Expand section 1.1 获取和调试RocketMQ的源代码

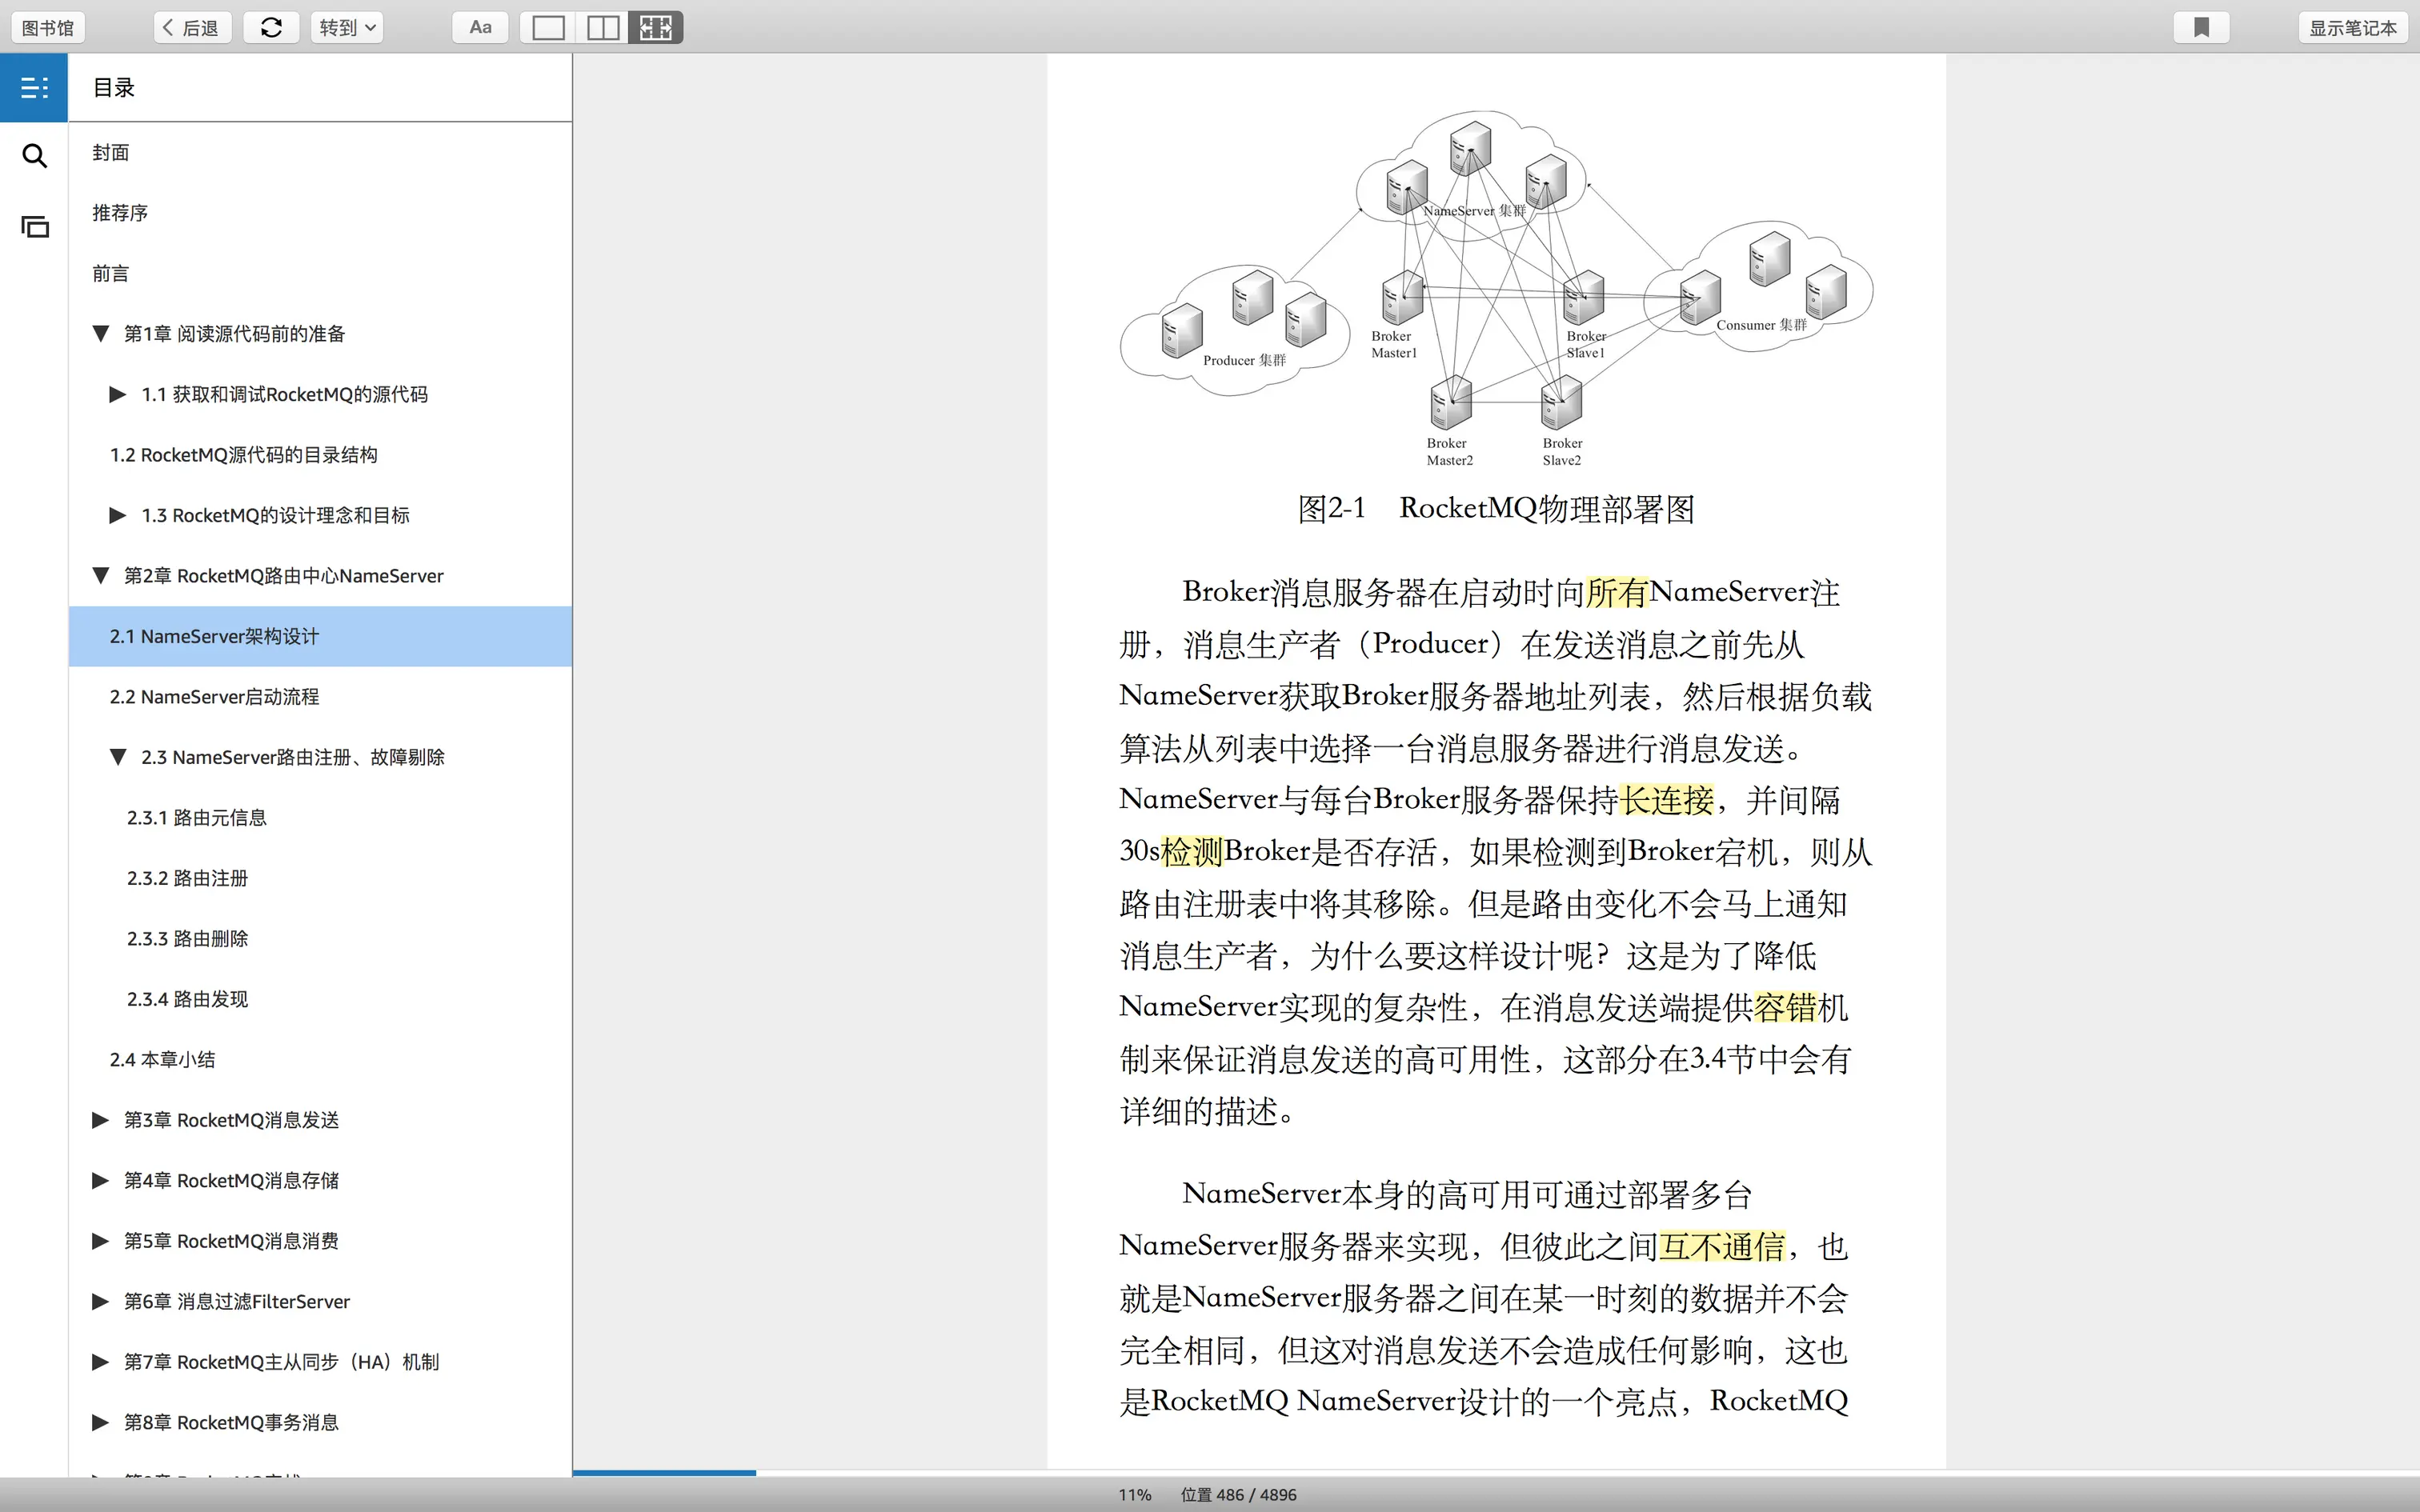click(x=117, y=395)
